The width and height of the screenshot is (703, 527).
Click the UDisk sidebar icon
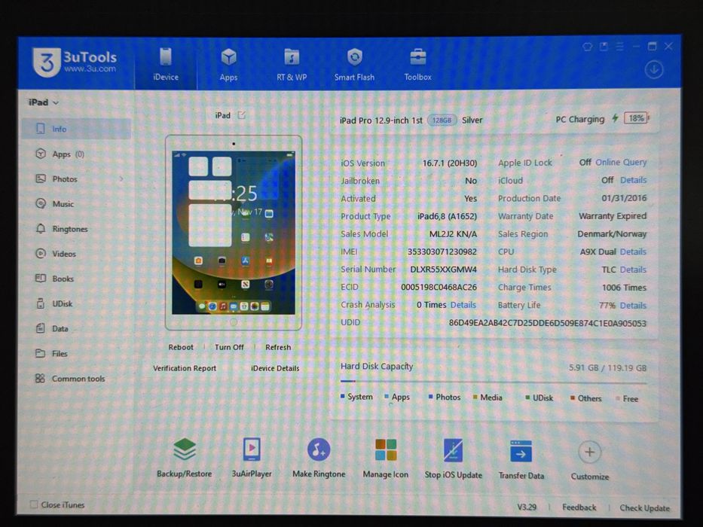click(x=41, y=303)
